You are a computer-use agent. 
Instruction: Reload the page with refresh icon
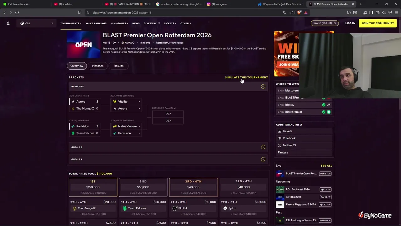pos(17,13)
